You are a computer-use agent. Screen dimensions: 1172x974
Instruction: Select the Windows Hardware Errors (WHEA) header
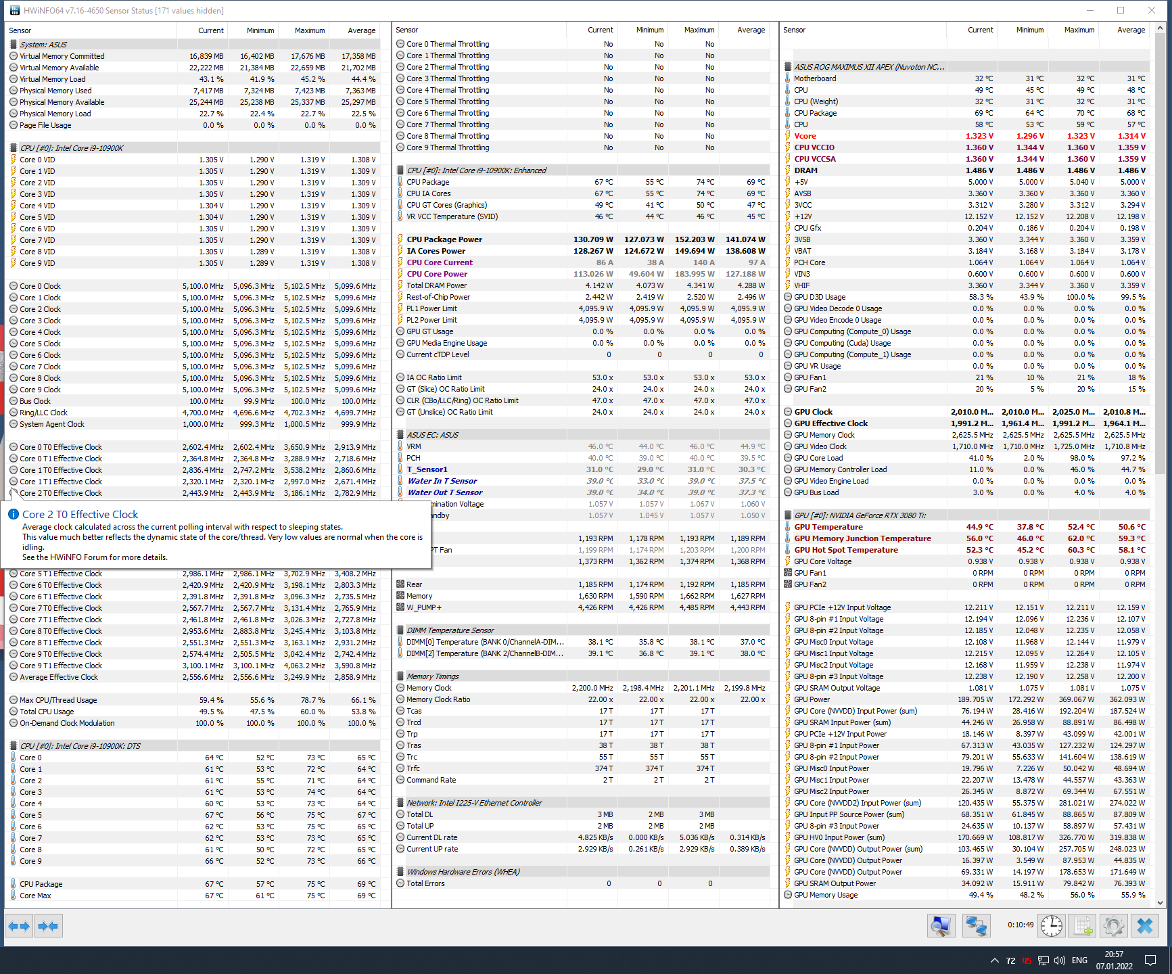[x=582, y=872]
